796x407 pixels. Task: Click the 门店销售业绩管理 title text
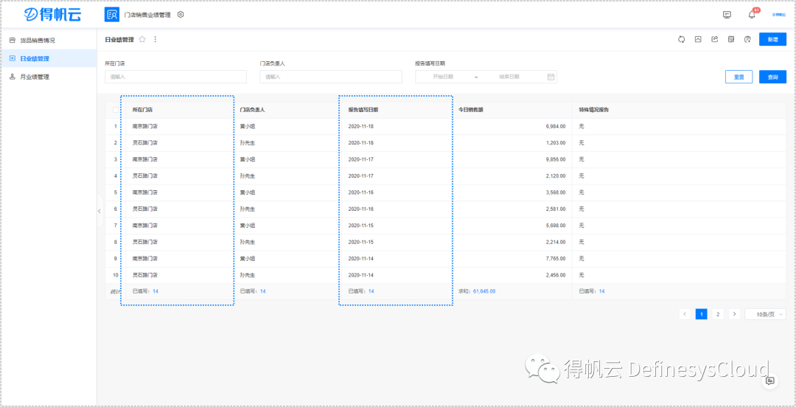pyautogui.click(x=147, y=15)
